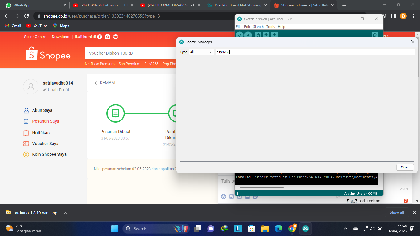Screen dimensions: 420x236
Task: Open the Arduino Help menu
Action: pyautogui.click(x=281, y=27)
